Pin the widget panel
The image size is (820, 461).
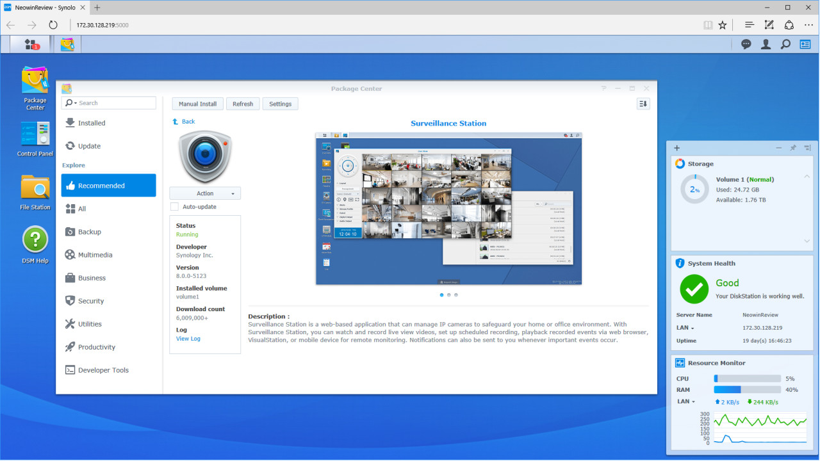(793, 148)
